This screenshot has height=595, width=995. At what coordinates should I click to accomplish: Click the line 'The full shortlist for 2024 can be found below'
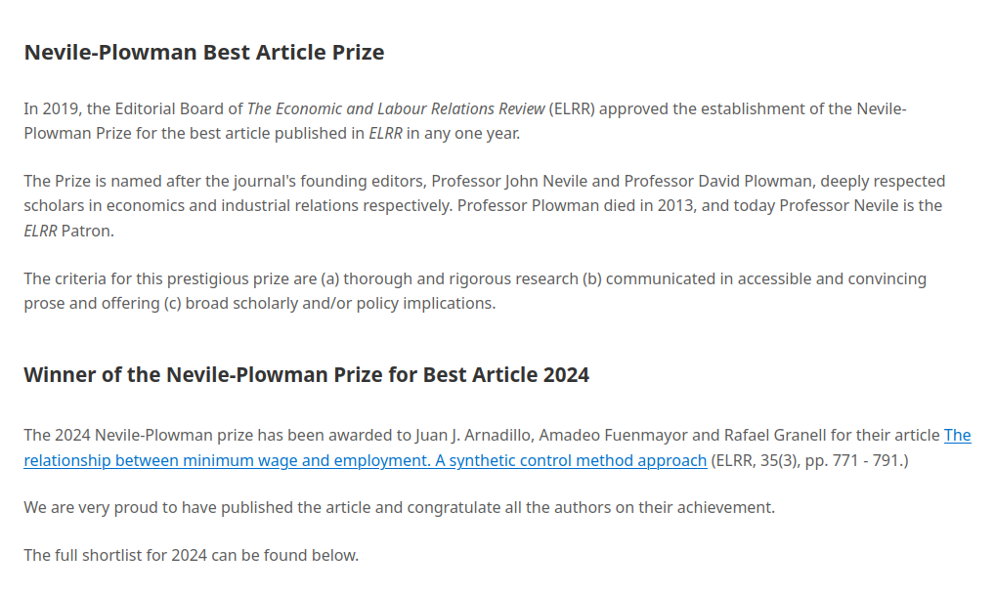point(192,556)
